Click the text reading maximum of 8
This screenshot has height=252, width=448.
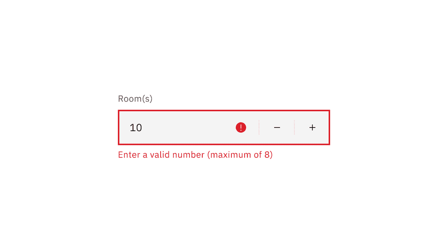point(238,154)
